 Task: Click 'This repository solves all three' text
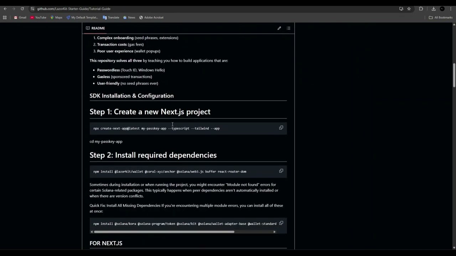click(x=115, y=60)
